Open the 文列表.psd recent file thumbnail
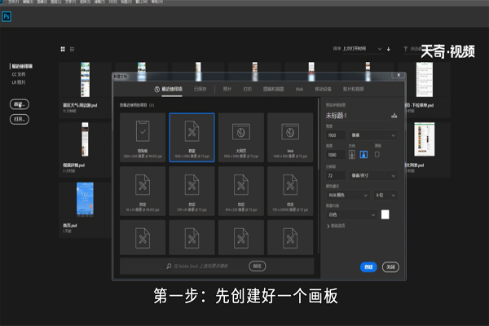The height and width of the screenshot is (326, 489). [x=425, y=139]
